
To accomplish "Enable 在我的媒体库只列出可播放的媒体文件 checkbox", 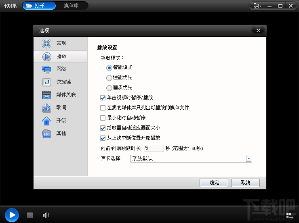I will pyautogui.click(x=103, y=108).
